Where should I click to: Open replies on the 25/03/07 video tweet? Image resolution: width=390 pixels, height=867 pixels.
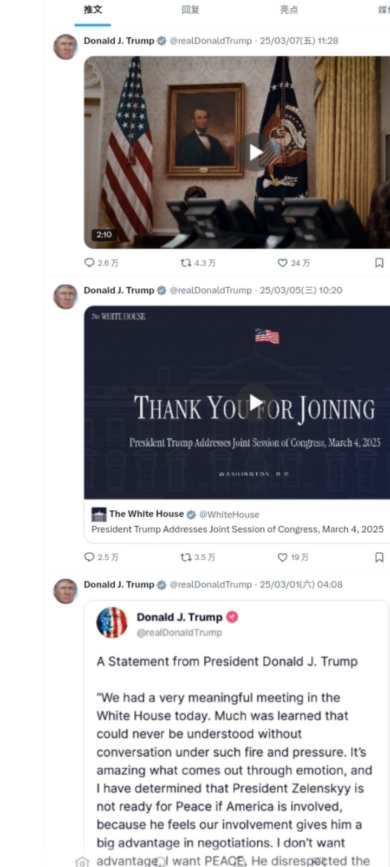101,263
